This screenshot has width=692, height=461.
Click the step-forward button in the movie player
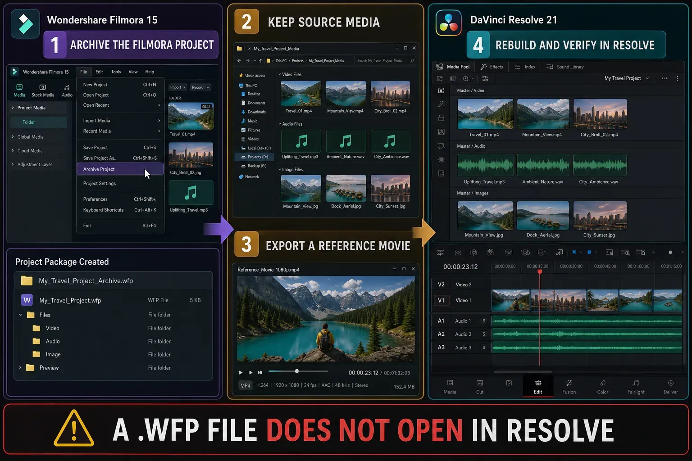(250, 372)
